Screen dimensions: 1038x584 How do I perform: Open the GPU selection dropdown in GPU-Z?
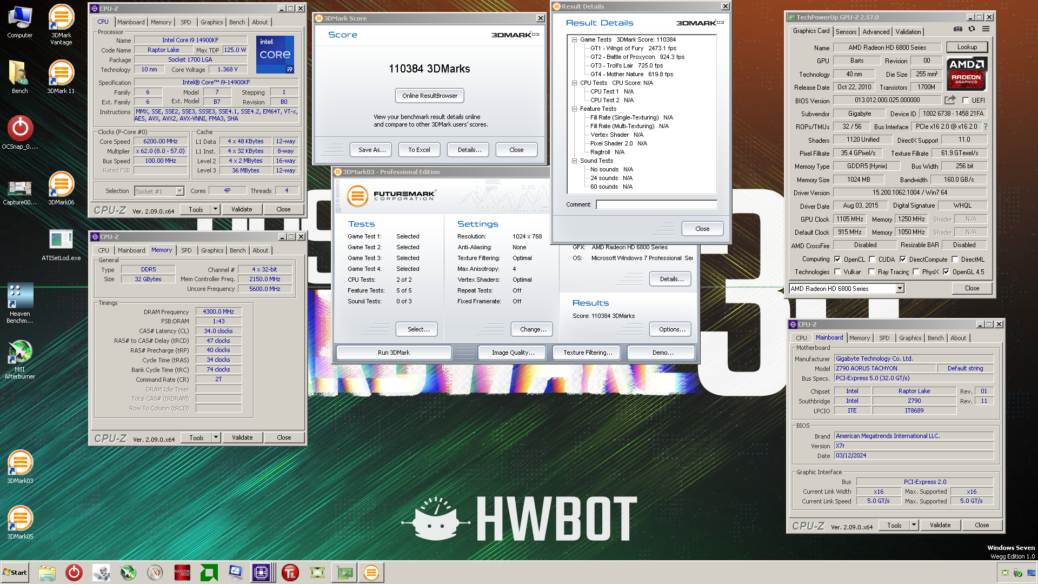pyautogui.click(x=900, y=289)
